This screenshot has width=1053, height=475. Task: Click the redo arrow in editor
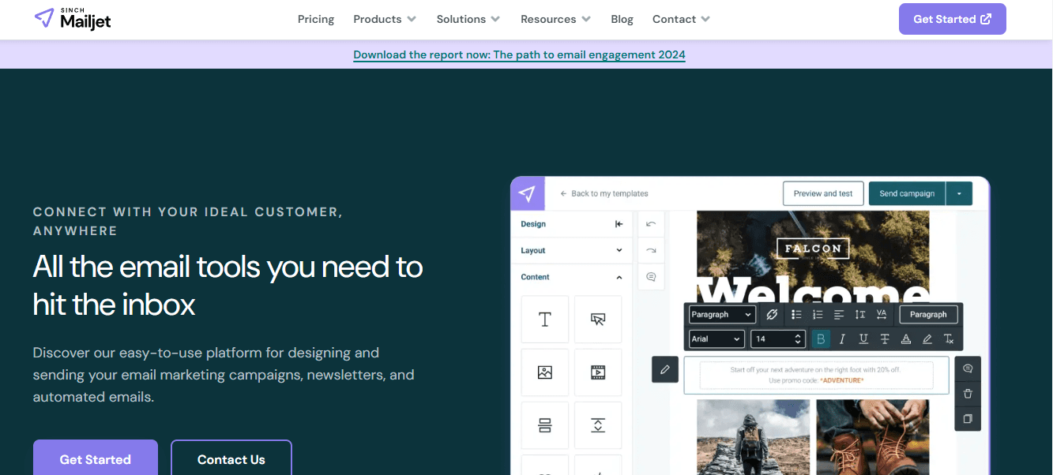651,250
